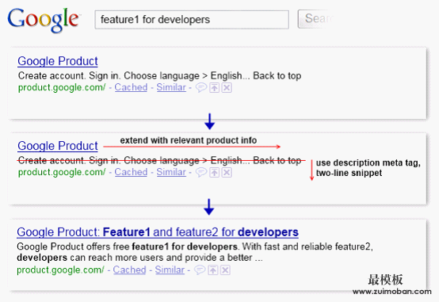Screen dimensions: 439x302
Task: Click the comment bubble icon in third result
Action: pos(200,270)
